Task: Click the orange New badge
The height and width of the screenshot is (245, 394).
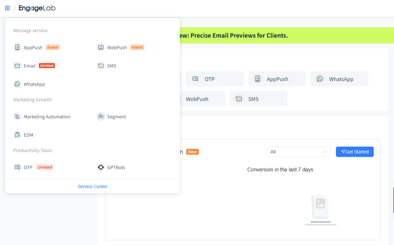Action: tap(192, 152)
